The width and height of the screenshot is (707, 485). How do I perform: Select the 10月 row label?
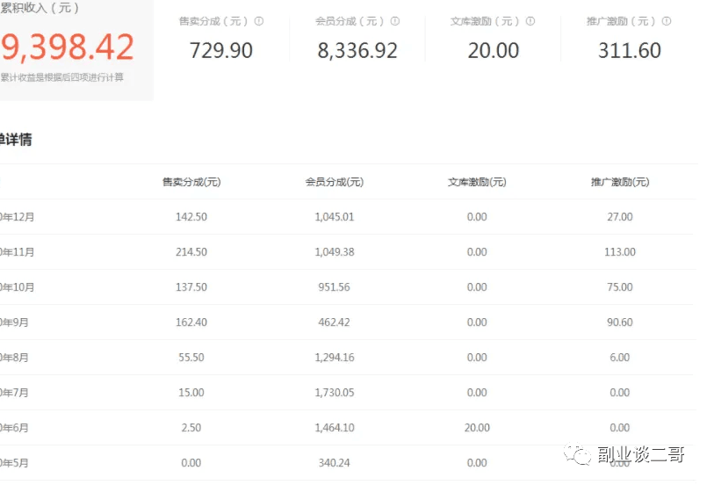(18, 287)
